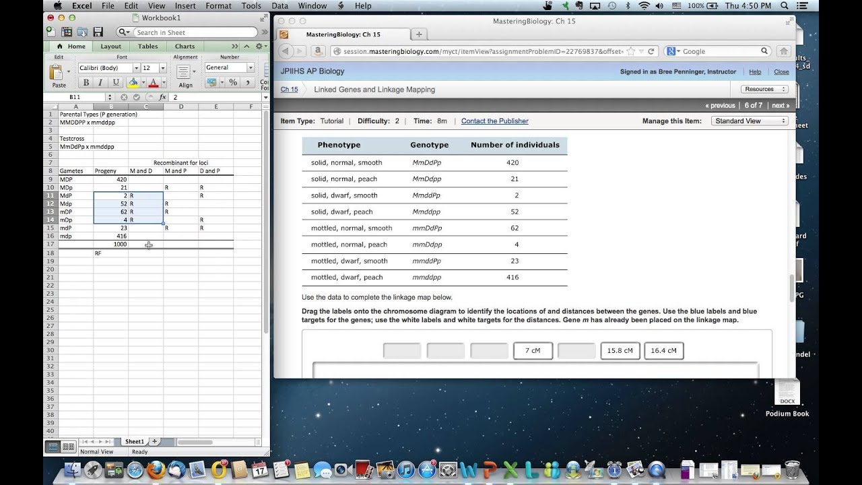Click the Close link in MasteringBiology
Screen dimensions: 862x485
pos(781,72)
